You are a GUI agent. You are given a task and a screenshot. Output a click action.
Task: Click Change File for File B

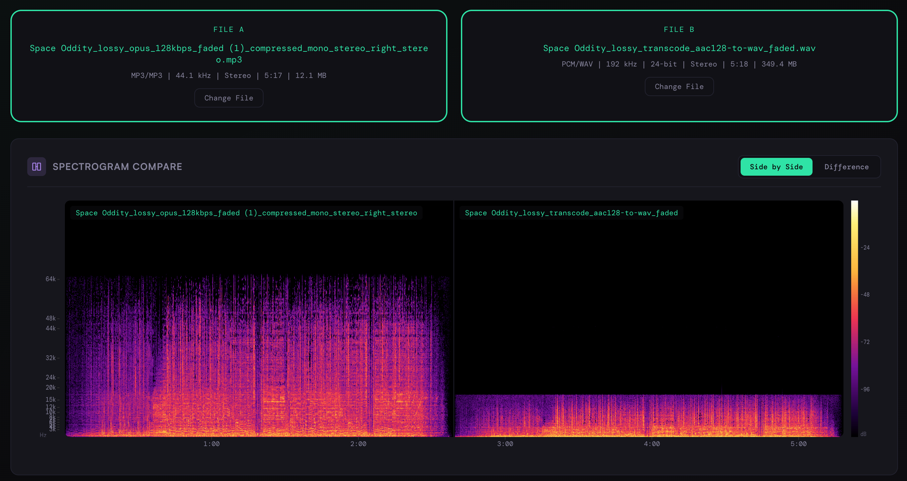(x=679, y=87)
